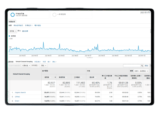
Task: Click help icon next to 工作階段 column header
Action: 81,77
